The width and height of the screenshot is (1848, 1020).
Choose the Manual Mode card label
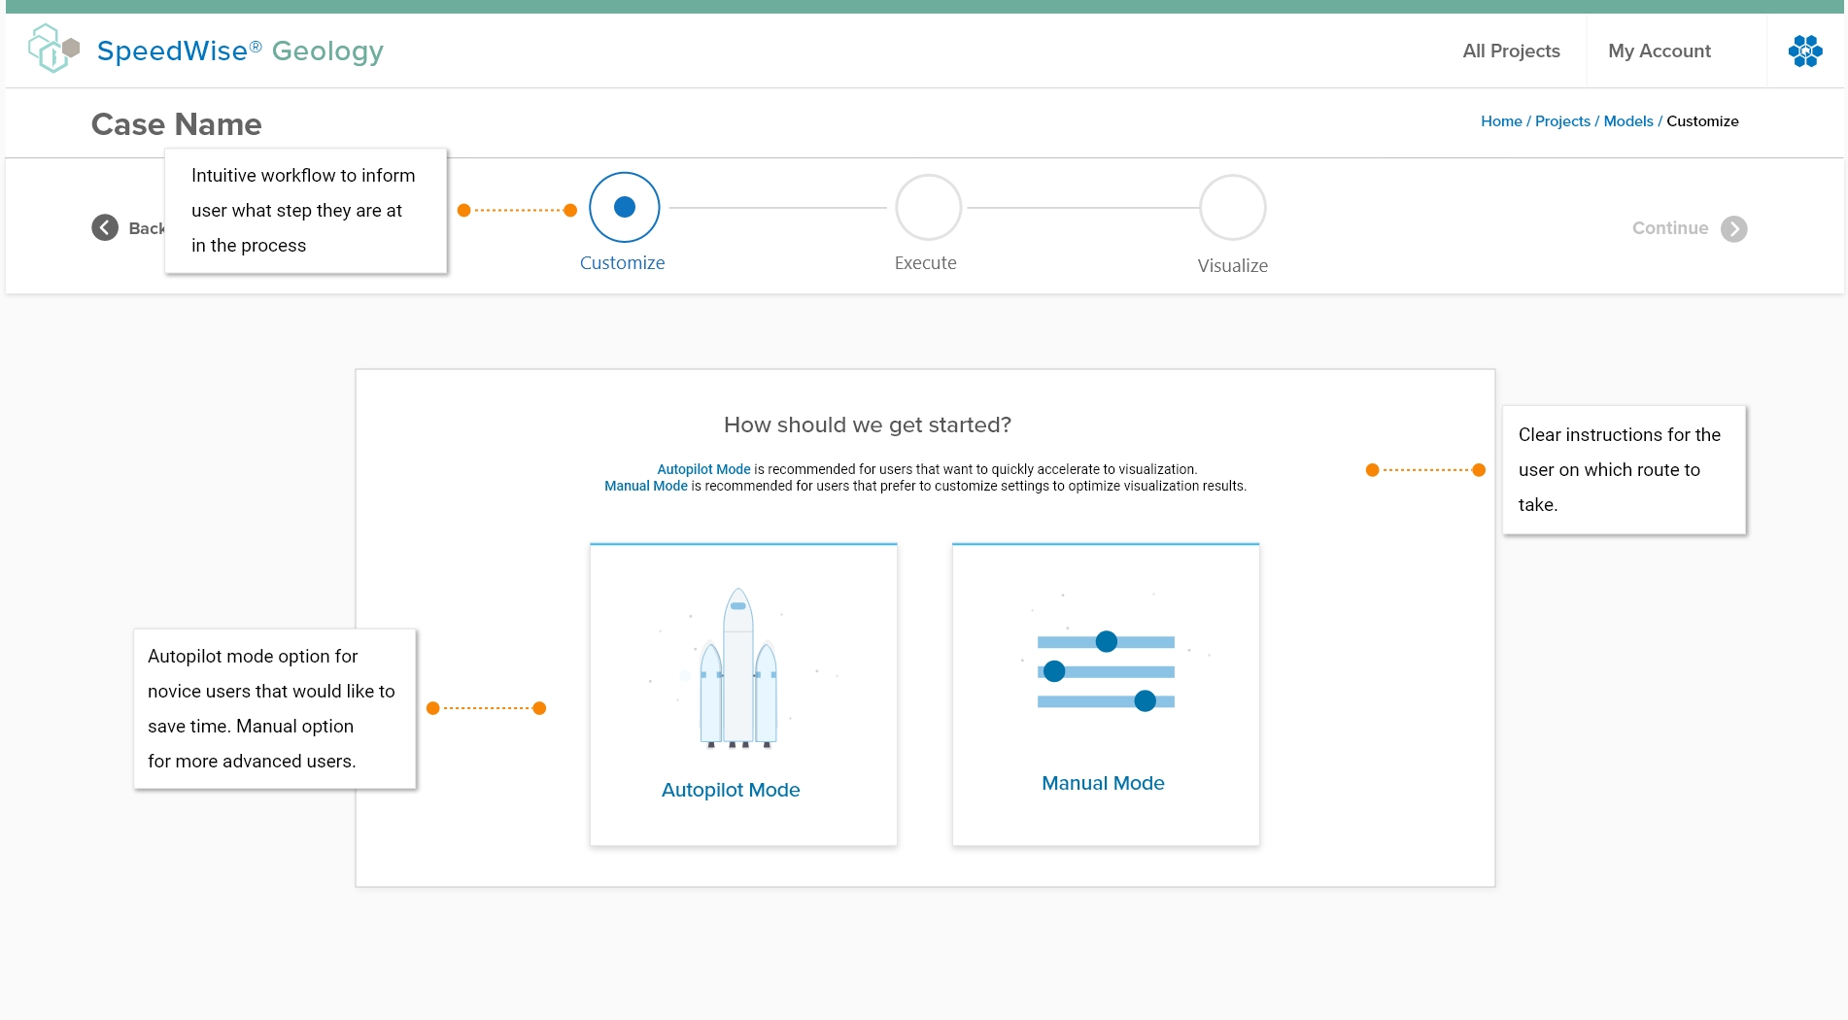(1103, 783)
